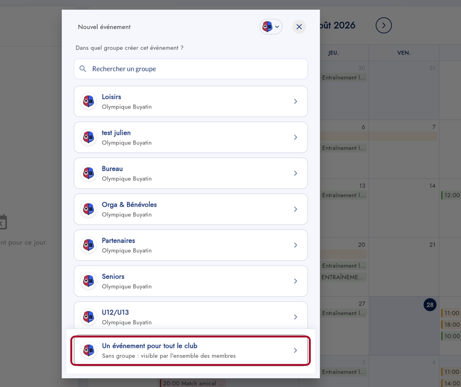The width and height of the screenshot is (461, 387).
Task: Pick the Orga & Bénévoles group
Action: pyautogui.click(x=191, y=209)
